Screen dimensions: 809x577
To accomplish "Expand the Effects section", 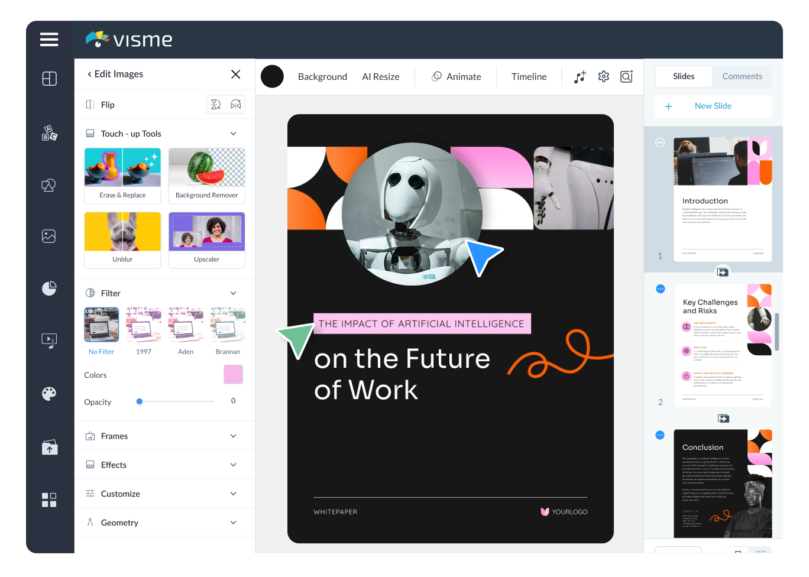I will 164,465.
